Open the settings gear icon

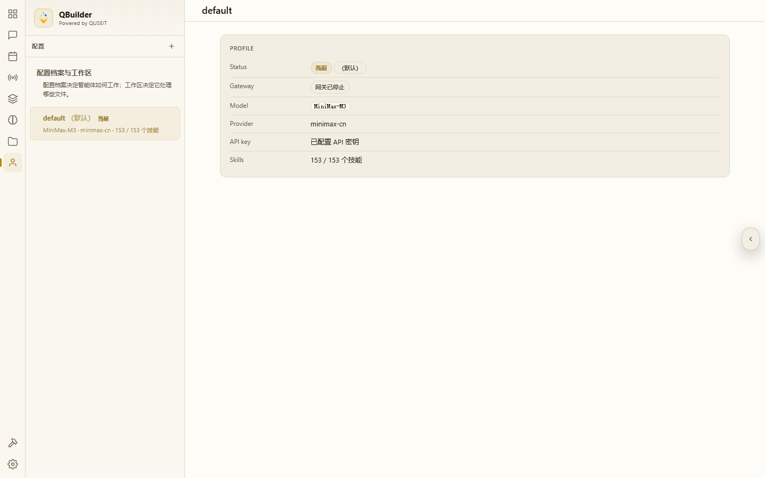(x=13, y=464)
